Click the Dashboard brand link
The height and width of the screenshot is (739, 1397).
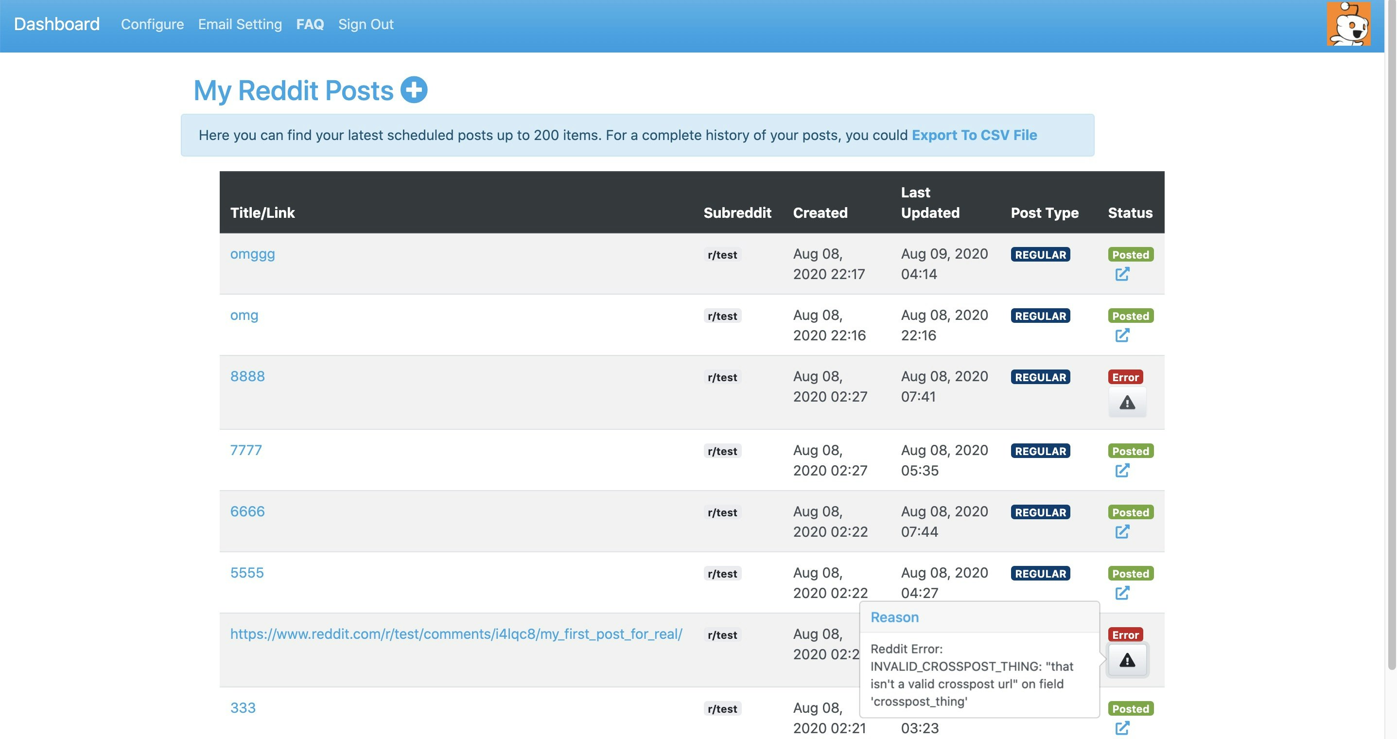pos(56,24)
